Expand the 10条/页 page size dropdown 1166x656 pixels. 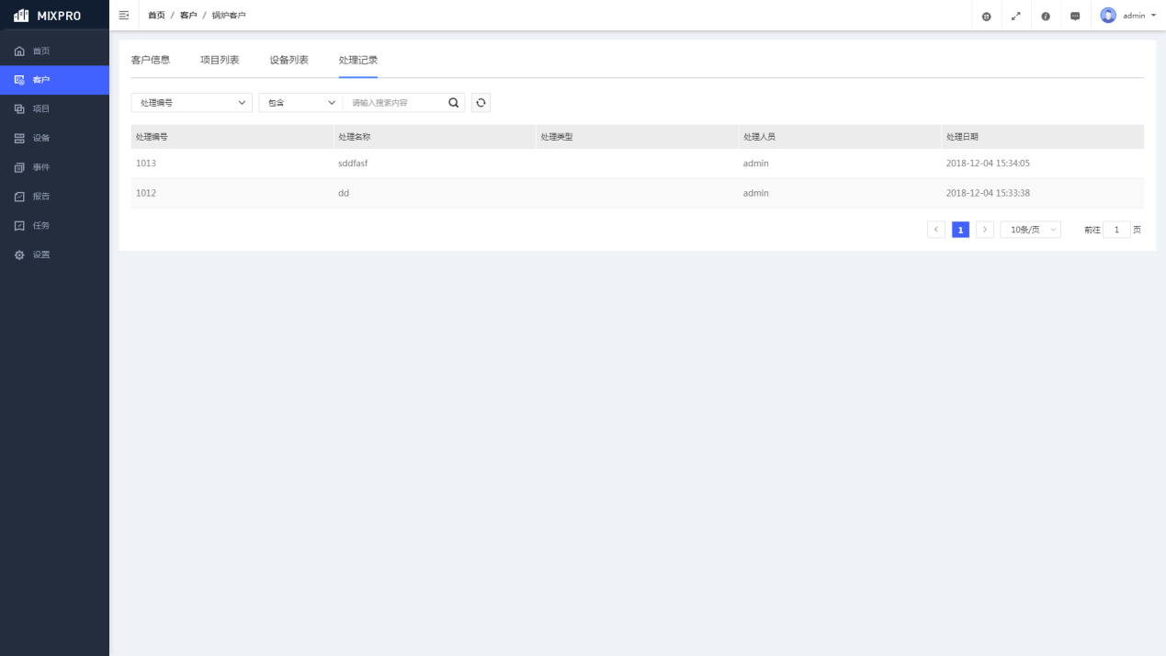[1030, 230]
